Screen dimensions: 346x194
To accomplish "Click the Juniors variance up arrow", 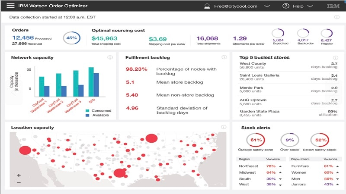I will (x=337, y=185).
